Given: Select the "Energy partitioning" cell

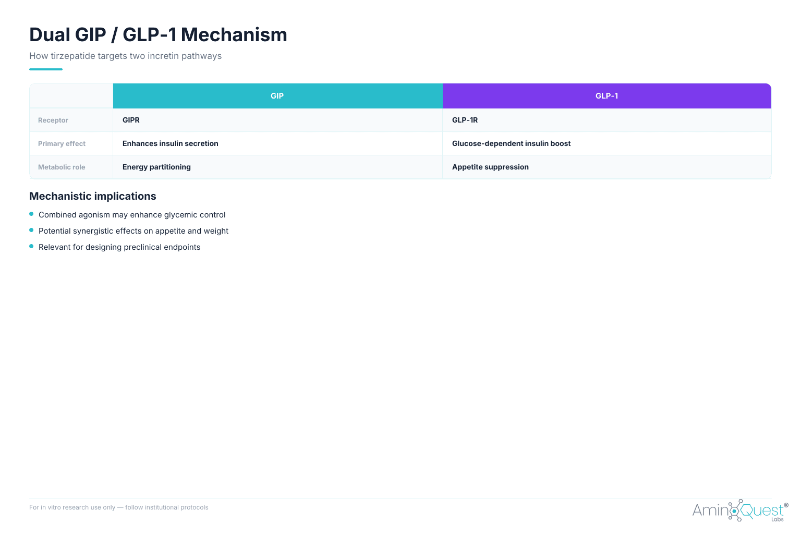Looking at the screenshot, I should [x=277, y=167].
